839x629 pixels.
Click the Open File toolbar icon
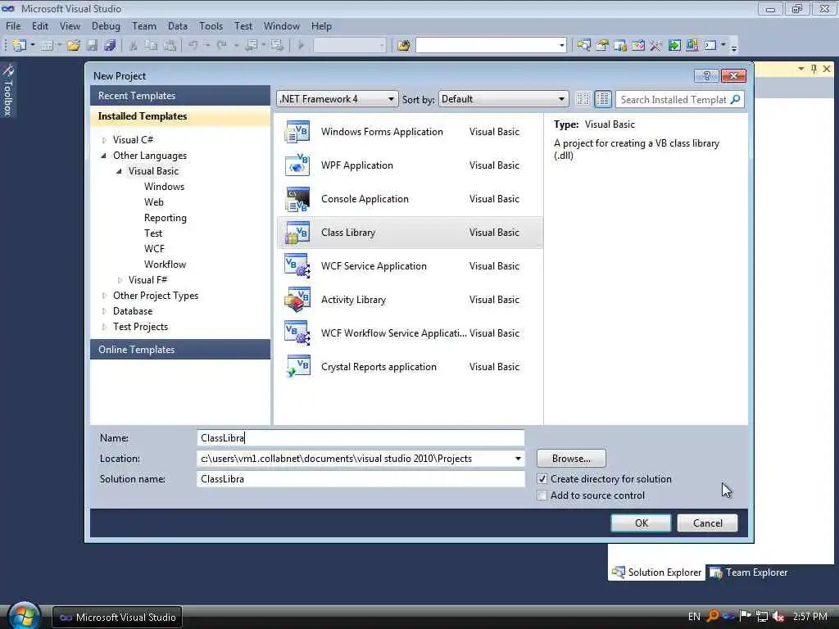coord(74,46)
